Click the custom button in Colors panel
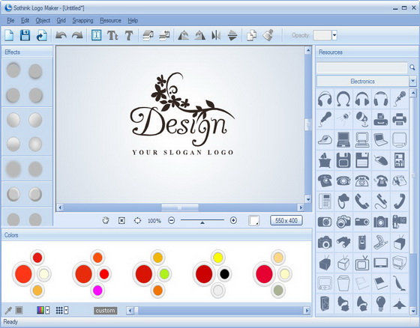This screenshot has width=420, height=328. point(105,311)
